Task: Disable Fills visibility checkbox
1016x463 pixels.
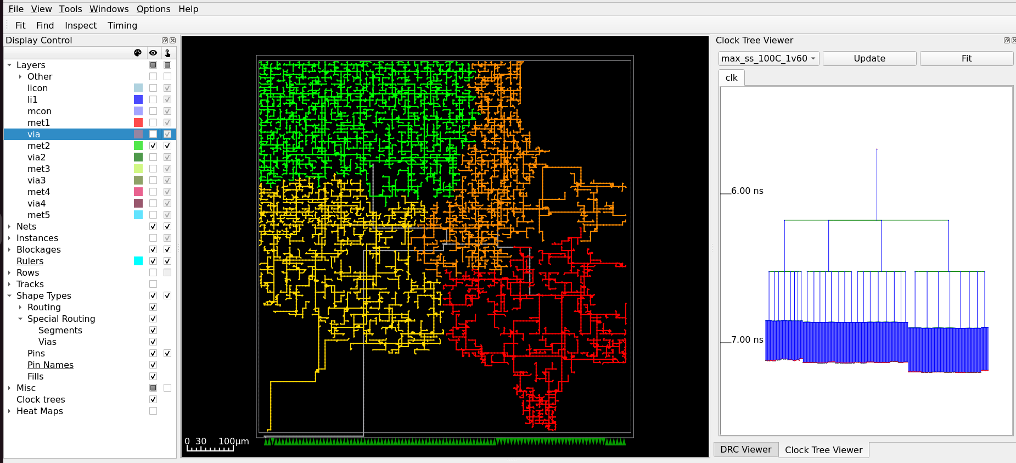Action: pos(153,376)
